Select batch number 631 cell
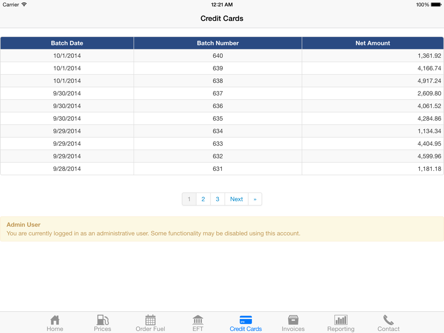The height and width of the screenshot is (333, 444). pos(218,169)
